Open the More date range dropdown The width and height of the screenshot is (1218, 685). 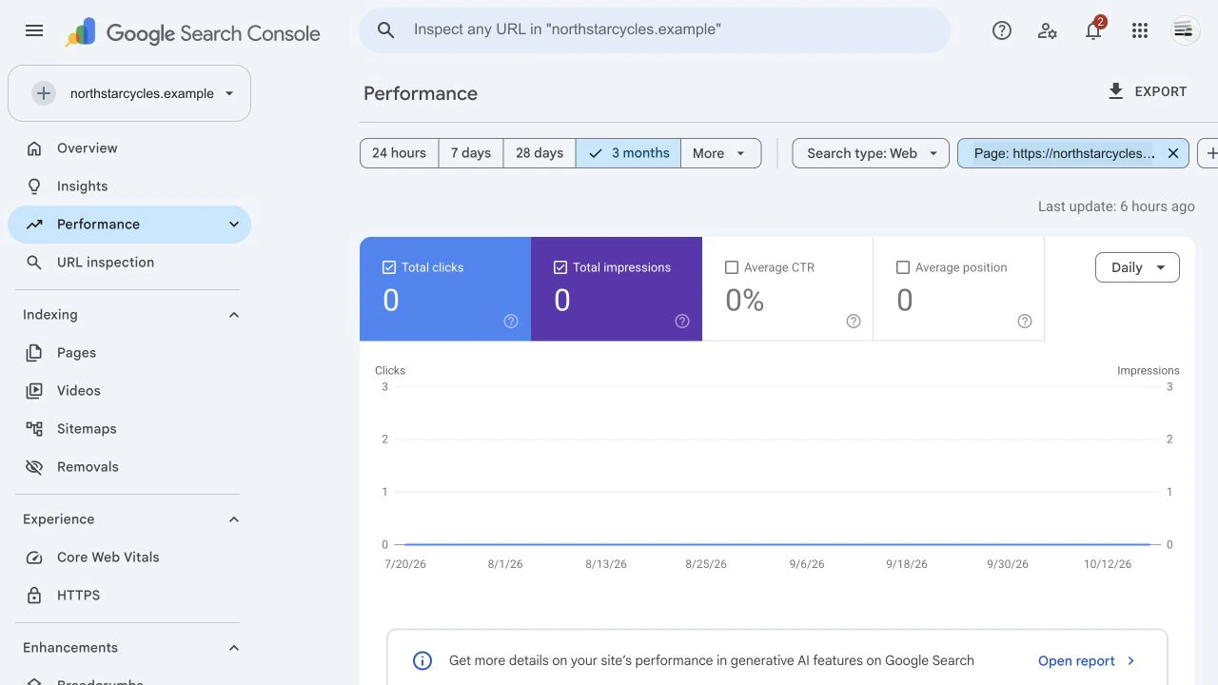pyautogui.click(x=721, y=153)
